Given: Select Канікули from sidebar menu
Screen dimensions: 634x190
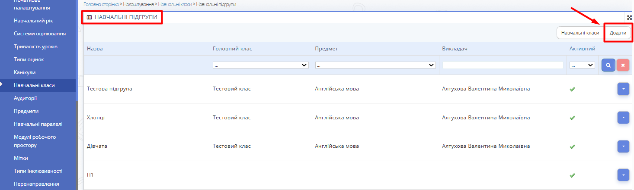Looking at the screenshot, I should point(25,72).
